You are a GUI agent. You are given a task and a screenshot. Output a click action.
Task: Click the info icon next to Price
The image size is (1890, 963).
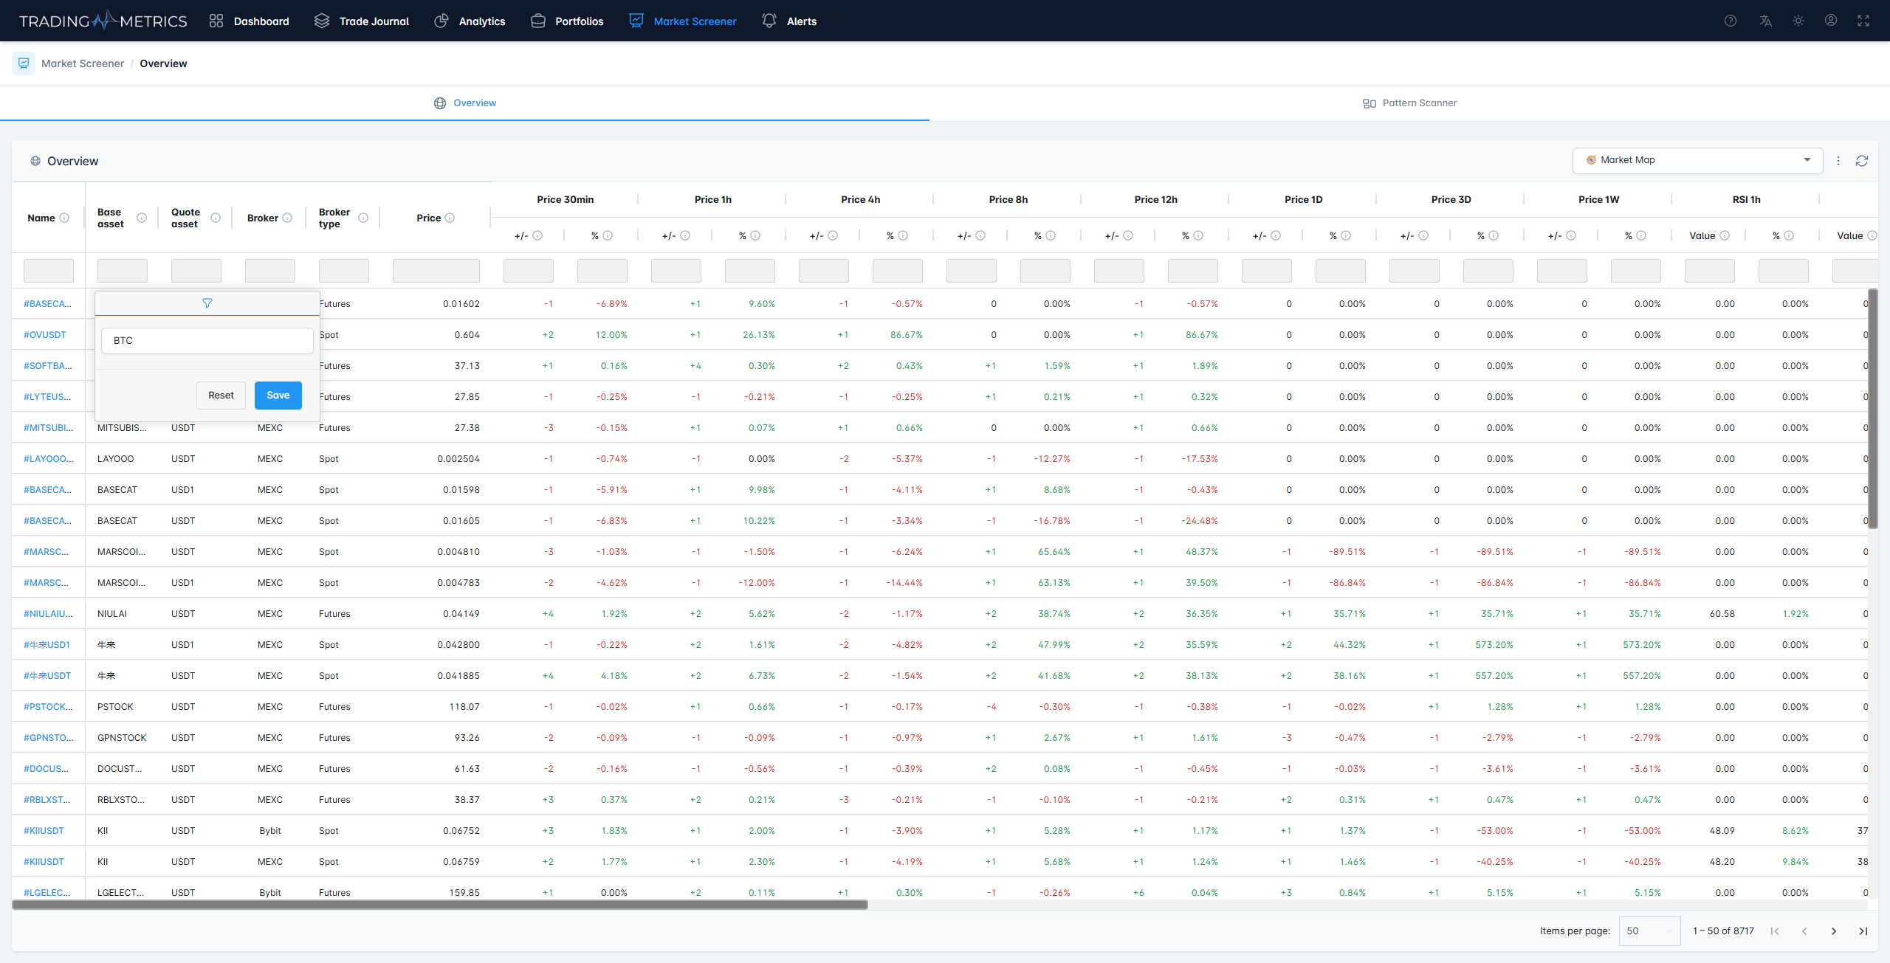tap(450, 218)
